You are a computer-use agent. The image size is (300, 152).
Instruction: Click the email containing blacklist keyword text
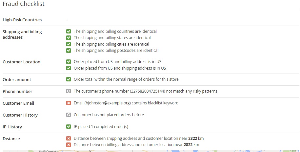[x=126, y=103]
